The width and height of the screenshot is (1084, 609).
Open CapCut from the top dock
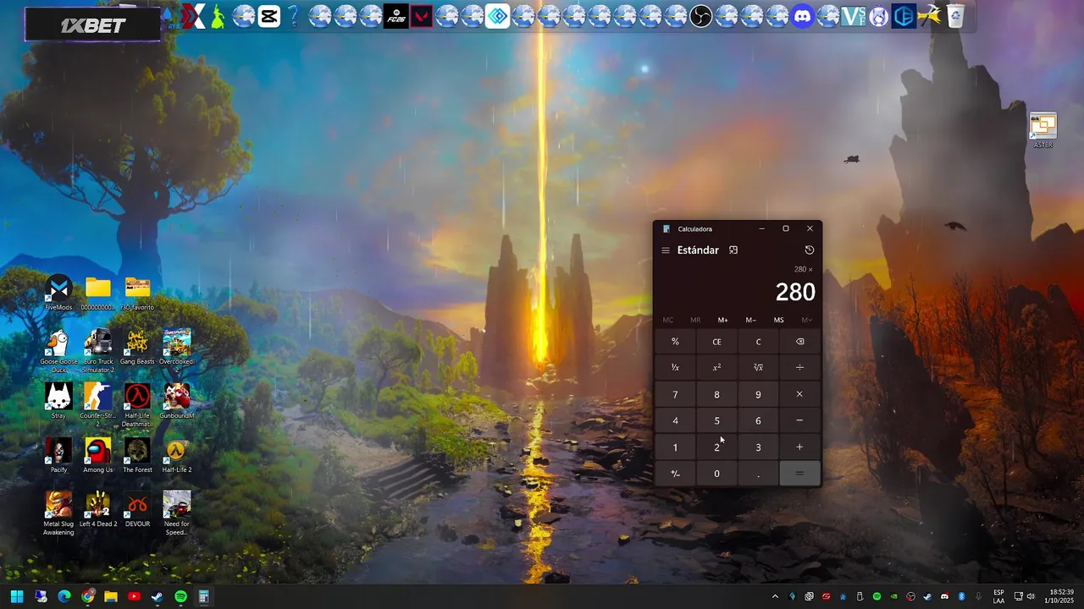pyautogui.click(x=268, y=15)
